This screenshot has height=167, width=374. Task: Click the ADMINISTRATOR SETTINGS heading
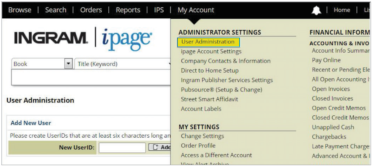(220, 32)
